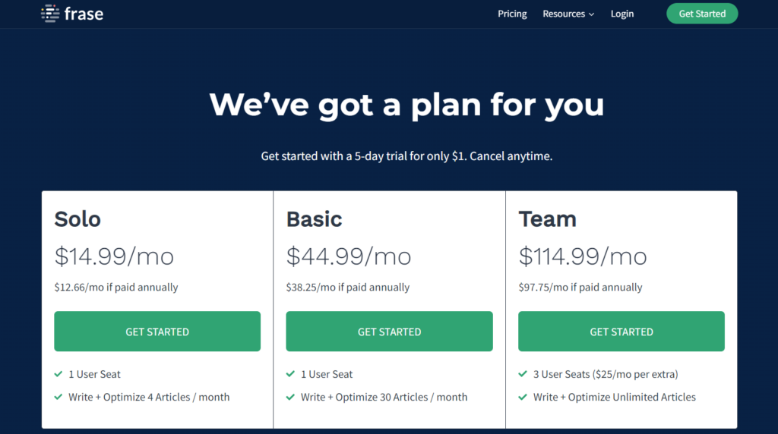Image resolution: width=778 pixels, height=434 pixels.
Task: Click Get Started under the Team plan
Action: (x=621, y=332)
